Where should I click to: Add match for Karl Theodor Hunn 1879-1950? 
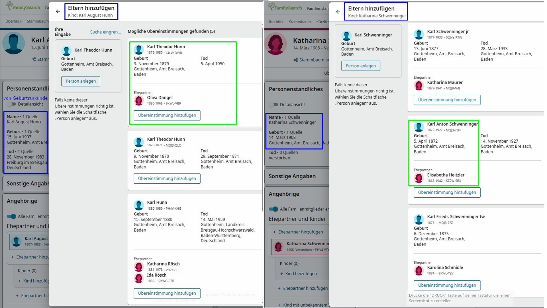tap(167, 115)
